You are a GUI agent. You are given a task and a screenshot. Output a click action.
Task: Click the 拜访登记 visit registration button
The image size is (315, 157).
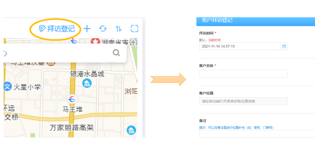[x=57, y=29]
